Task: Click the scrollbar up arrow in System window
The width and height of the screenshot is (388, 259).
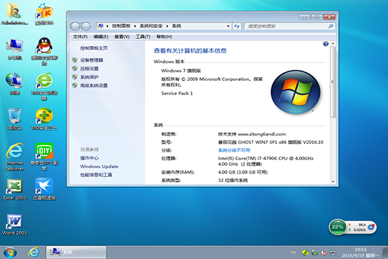Action: tap(333, 43)
